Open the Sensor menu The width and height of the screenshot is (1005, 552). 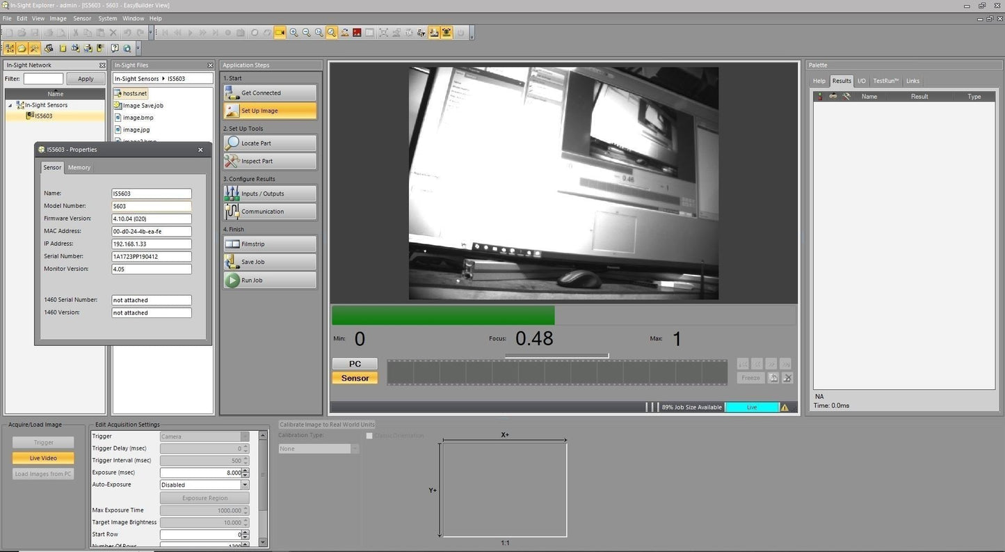[81, 18]
